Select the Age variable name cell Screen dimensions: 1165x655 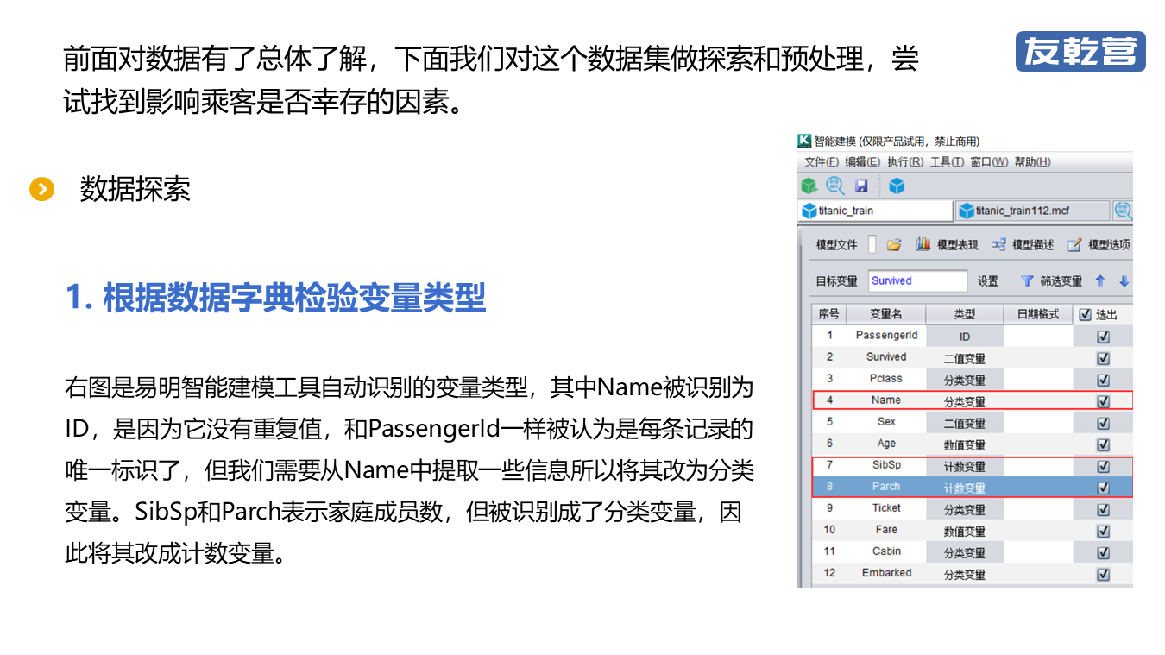pyautogui.click(x=886, y=444)
